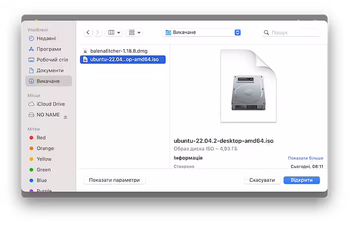The width and height of the screenshot is (349, 226).
Task: Click the Відкрити button
Action: (302, 180)
